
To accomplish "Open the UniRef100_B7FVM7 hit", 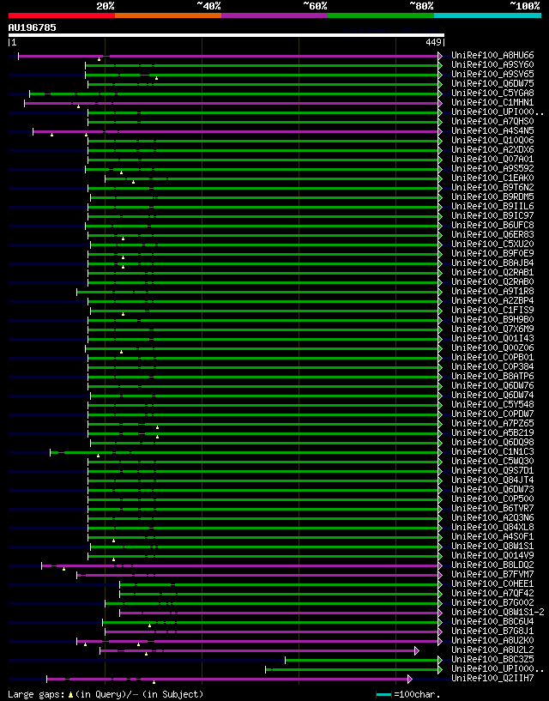I will [492, 574].
